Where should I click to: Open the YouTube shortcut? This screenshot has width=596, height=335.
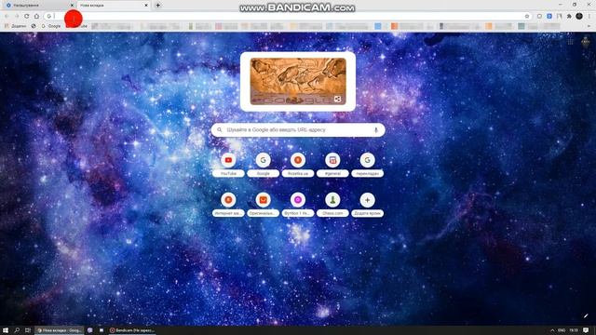tap(228, 166)
